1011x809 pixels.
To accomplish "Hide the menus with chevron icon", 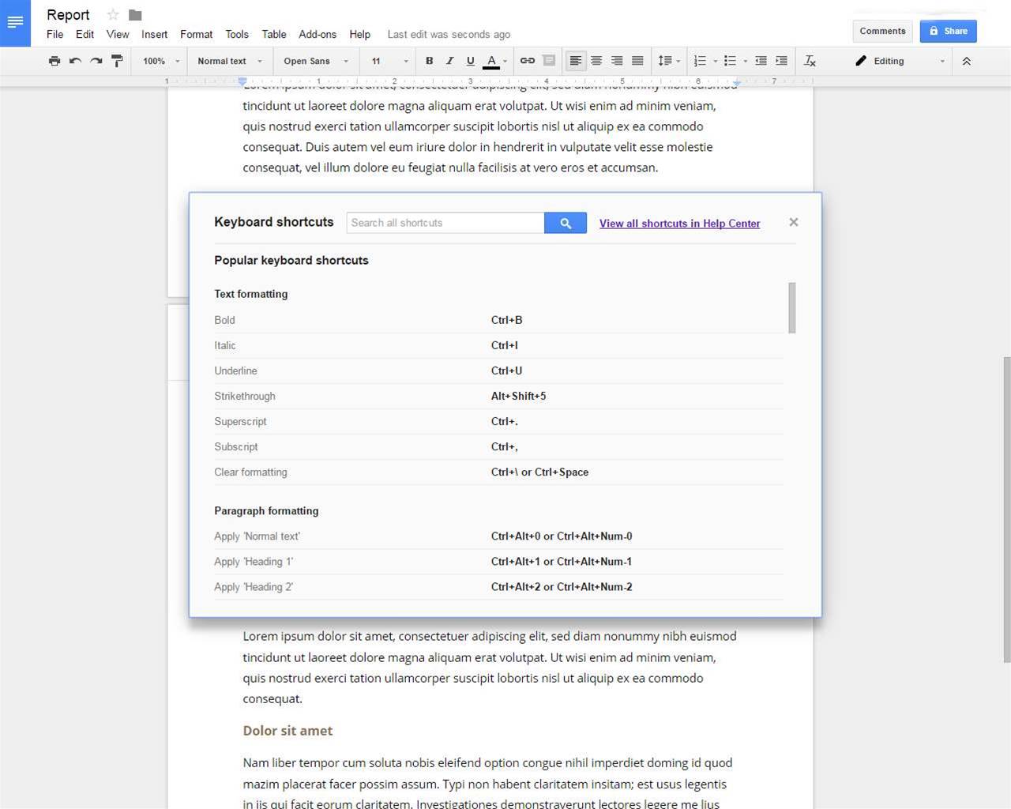I will (x=966, y=61).
